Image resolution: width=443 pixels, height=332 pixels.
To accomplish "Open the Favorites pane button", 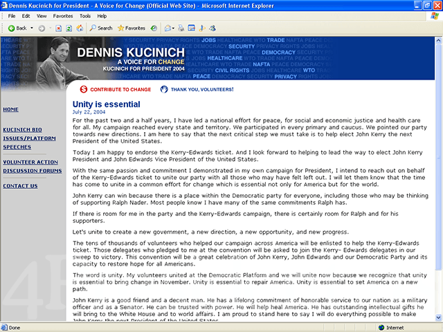I will click(x=132, y=28).
